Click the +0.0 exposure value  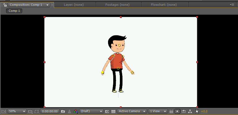tap(204, 112)
